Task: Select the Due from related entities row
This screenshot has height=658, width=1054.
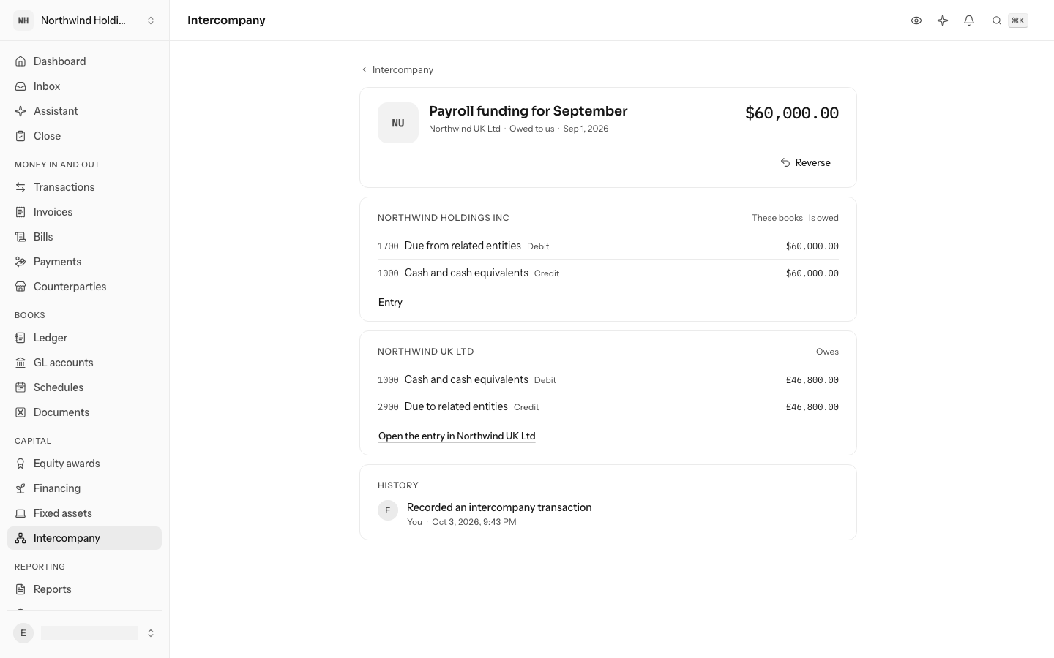Action: tap(608, 246)
